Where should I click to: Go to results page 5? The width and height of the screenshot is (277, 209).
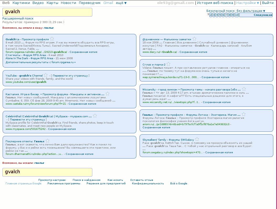(x=220, y=15)
